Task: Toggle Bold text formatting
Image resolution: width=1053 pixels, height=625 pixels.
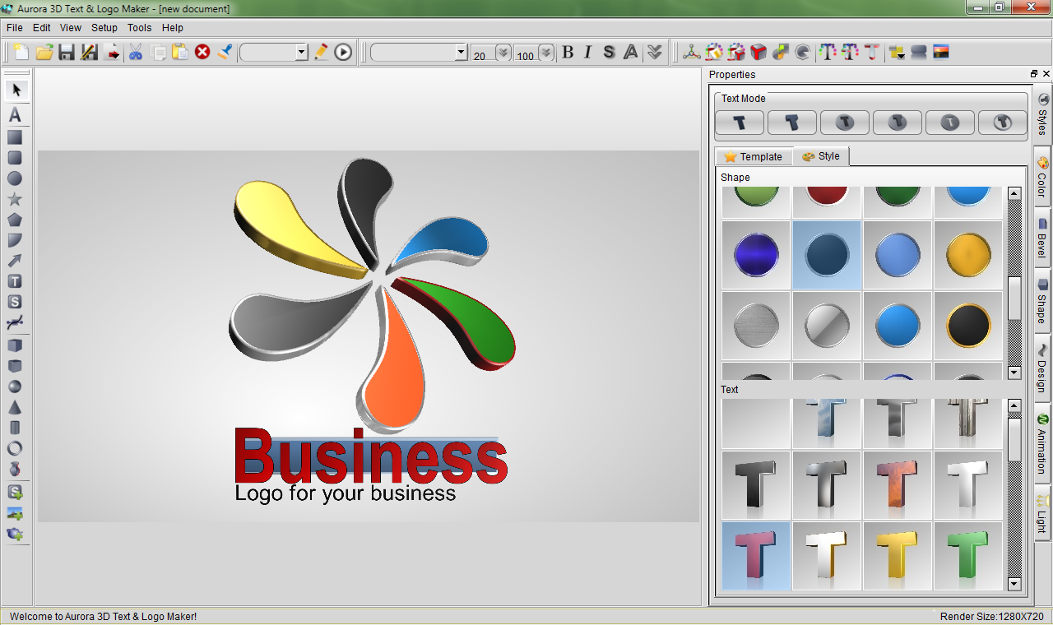Action: tap(568, 53)
